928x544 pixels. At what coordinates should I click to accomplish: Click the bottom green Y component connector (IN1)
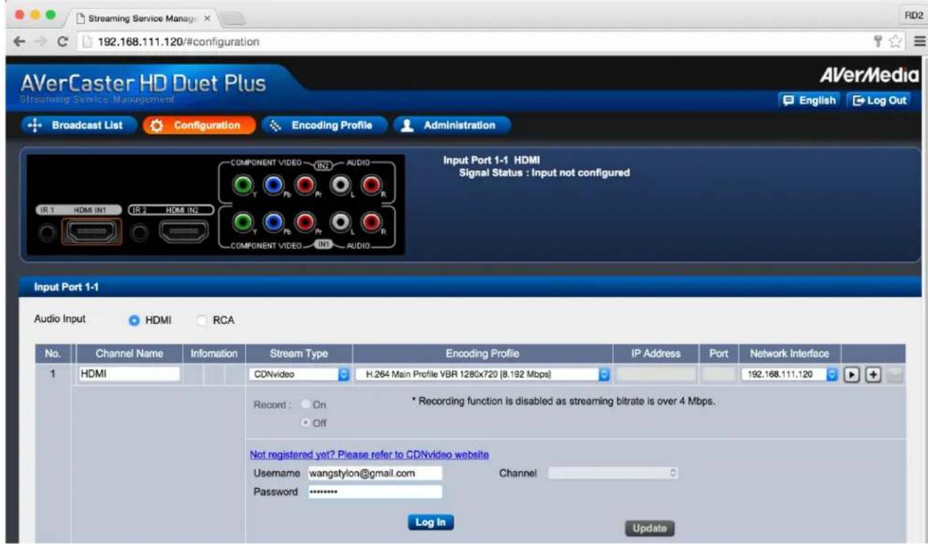click(242, 222)
